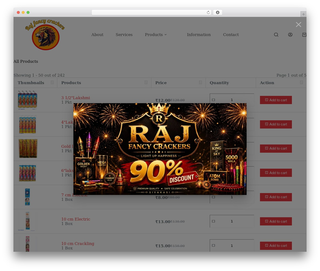Add the 6" Lakshmi row item to cart

point(276,173)
